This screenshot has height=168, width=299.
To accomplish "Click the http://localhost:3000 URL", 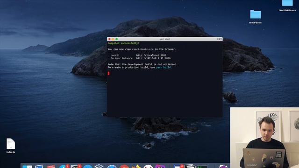I will (151, 55).
